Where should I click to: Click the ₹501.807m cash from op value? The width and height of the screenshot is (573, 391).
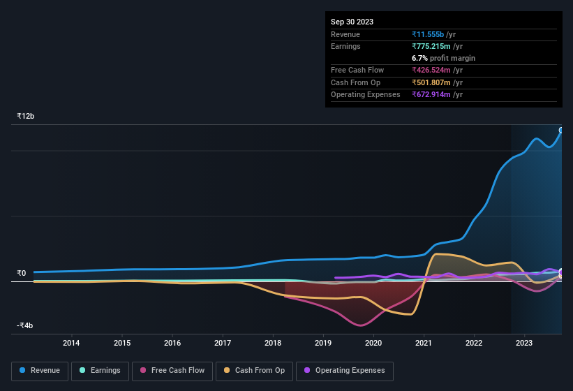(x=431, y=82)
